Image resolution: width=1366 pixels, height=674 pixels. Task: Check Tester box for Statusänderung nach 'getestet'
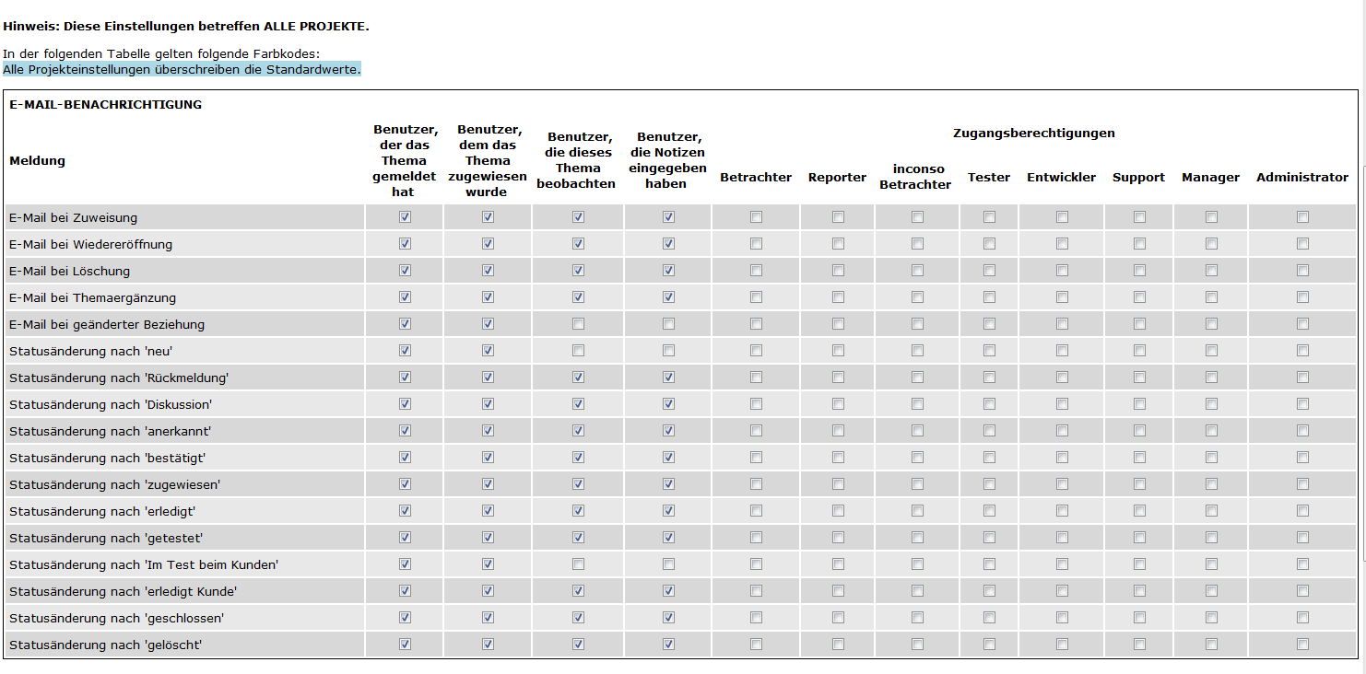989,538
